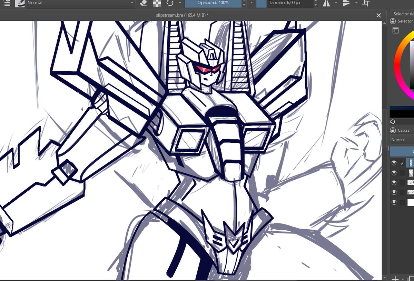The image size is (414, 281).
Task: Expand the horizontal mirror options arrow
Action: tap(336, 3)
